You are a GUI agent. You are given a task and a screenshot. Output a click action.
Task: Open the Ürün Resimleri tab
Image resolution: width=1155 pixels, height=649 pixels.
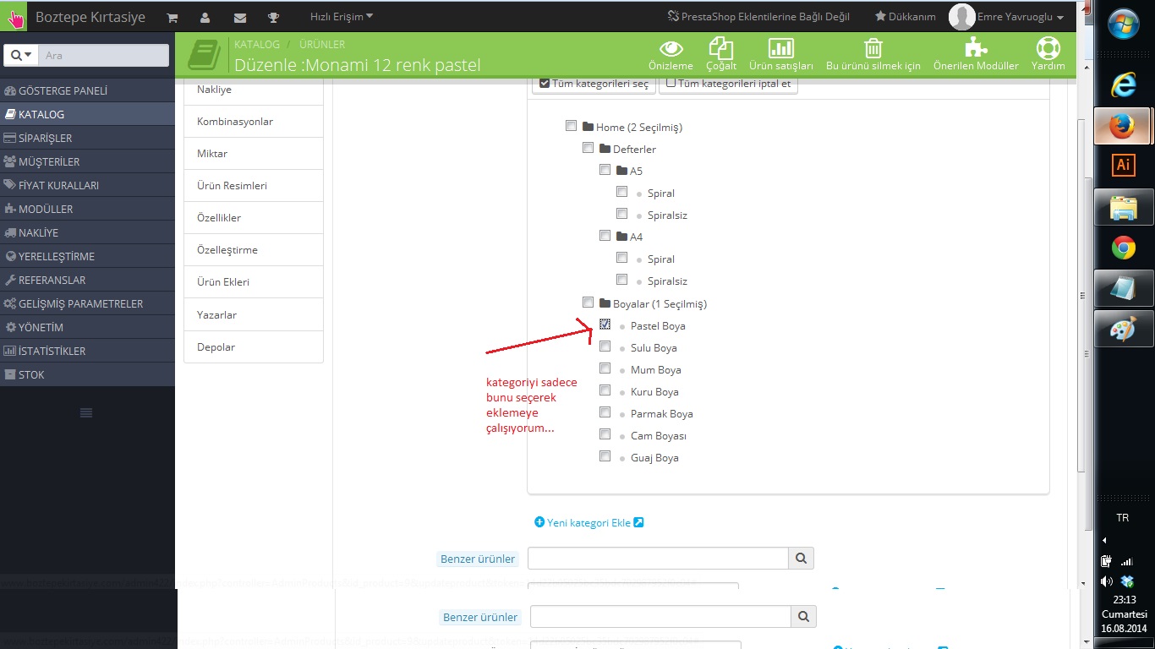(254, 186)
